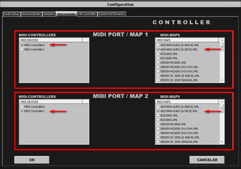Viewport: 241px width, 169px height.
Task: Select DENON MC3000.XML in Map 1 maps
Action: pyautogui.click(x=158, y=62)
